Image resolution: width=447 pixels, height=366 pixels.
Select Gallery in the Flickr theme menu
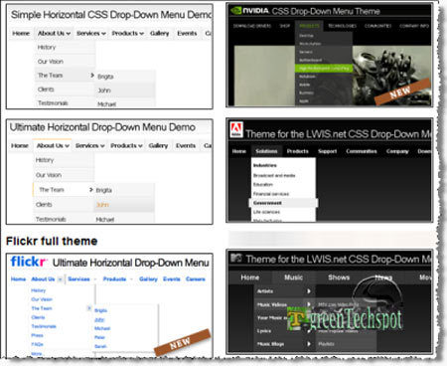pos(148,279)
